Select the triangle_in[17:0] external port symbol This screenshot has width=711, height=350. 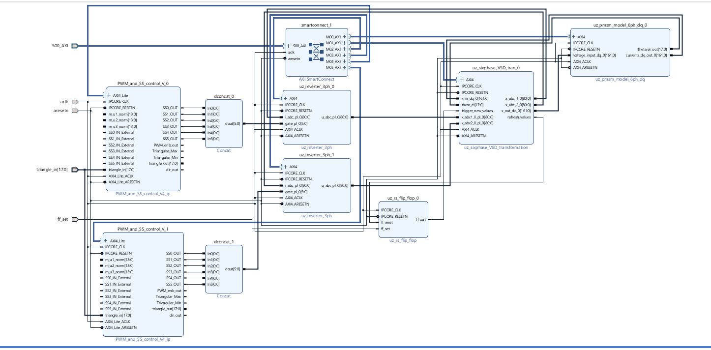pos(75,170)
